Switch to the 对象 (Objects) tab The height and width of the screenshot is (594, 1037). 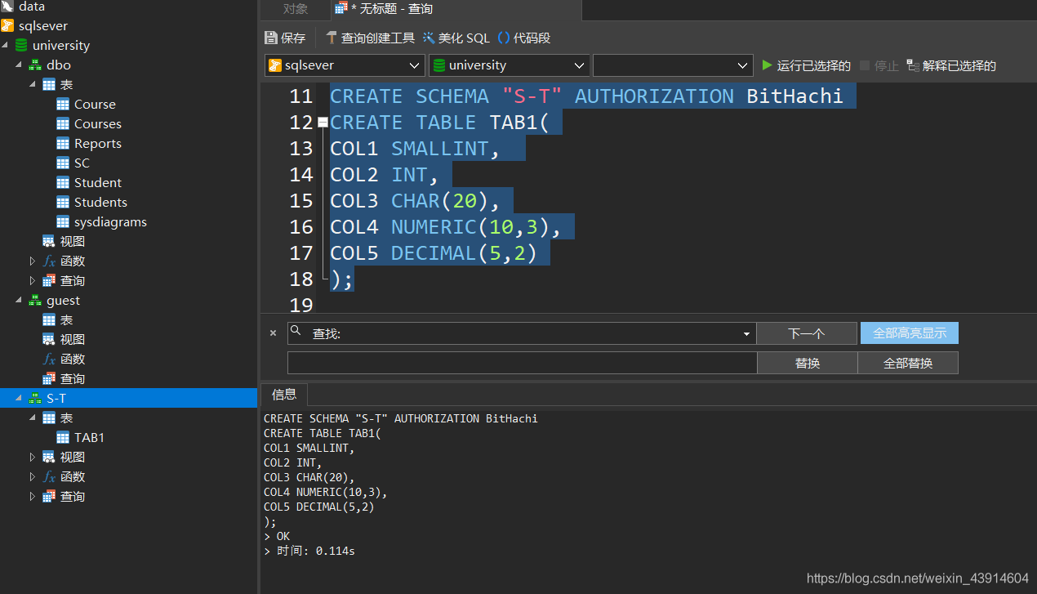296,9
